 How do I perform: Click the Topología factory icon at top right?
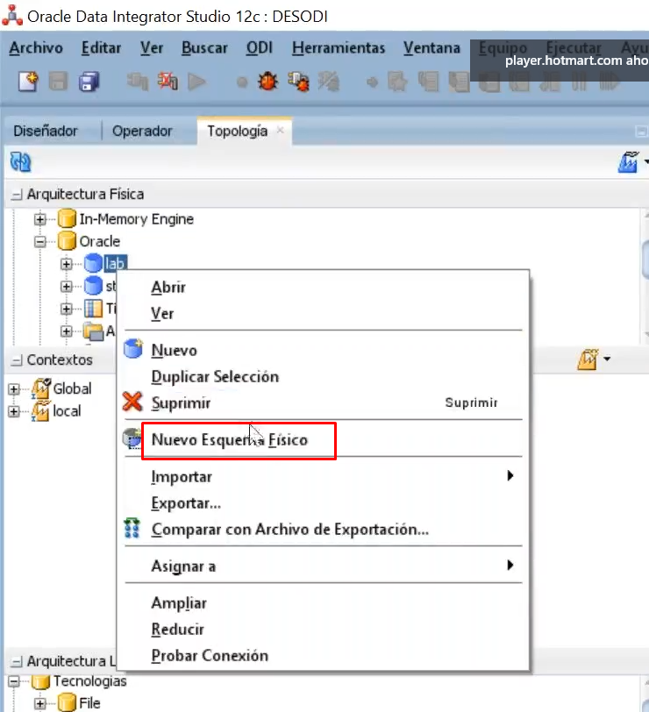(x=628, y=162)
